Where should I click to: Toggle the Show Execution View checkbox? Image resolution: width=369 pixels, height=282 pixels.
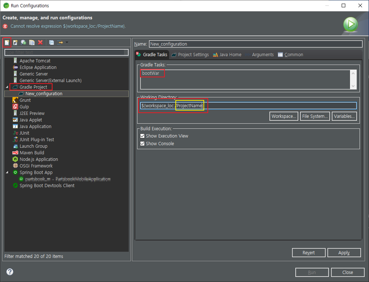point(142,136)
